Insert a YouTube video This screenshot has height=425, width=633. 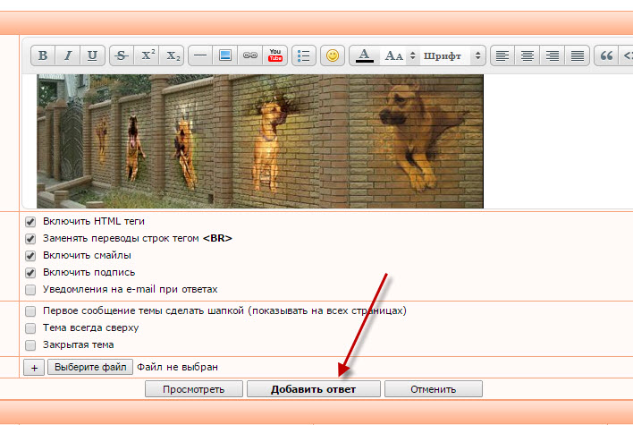pos(275,55)
